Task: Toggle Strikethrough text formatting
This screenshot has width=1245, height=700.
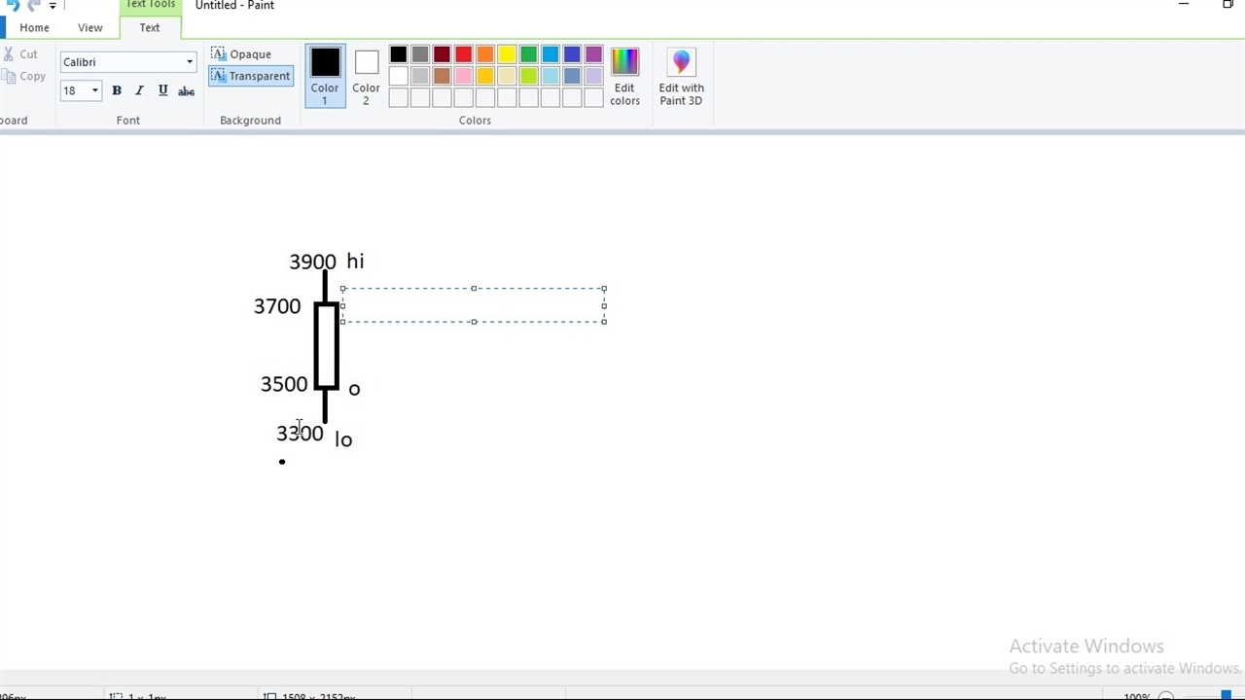Action: point(186,90)
